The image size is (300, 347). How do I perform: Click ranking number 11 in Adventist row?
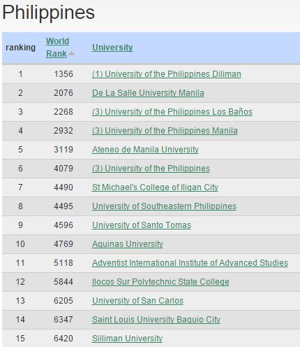20,263
